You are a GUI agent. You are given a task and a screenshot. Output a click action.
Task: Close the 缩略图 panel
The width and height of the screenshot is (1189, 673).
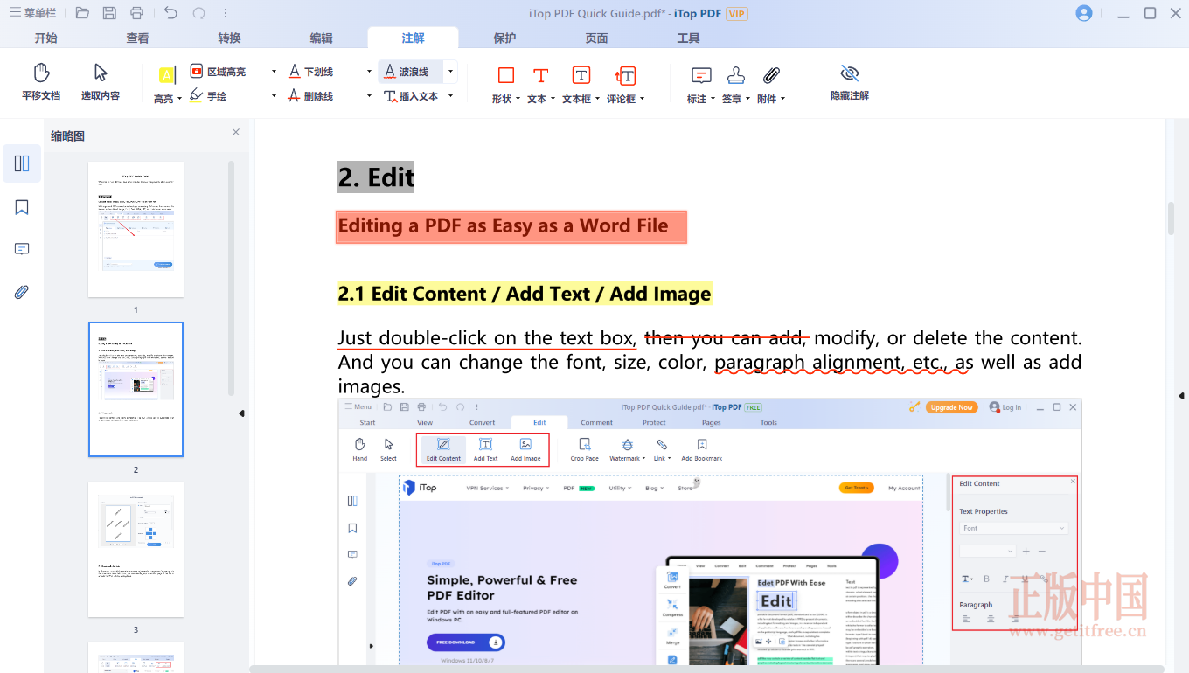point(235,132)
